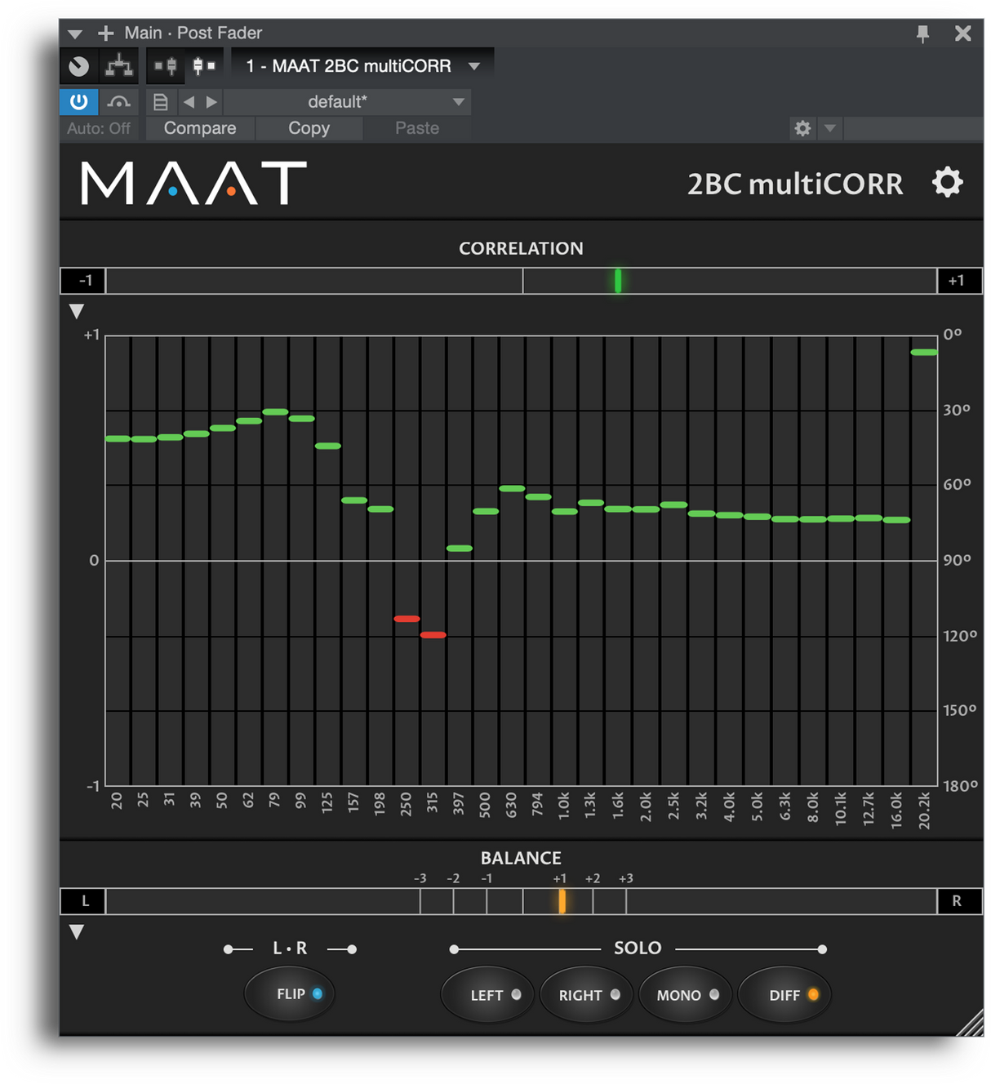The image size is (991, 1084).
Task: Toggle the plugin power bypass button
Action: 78,102
